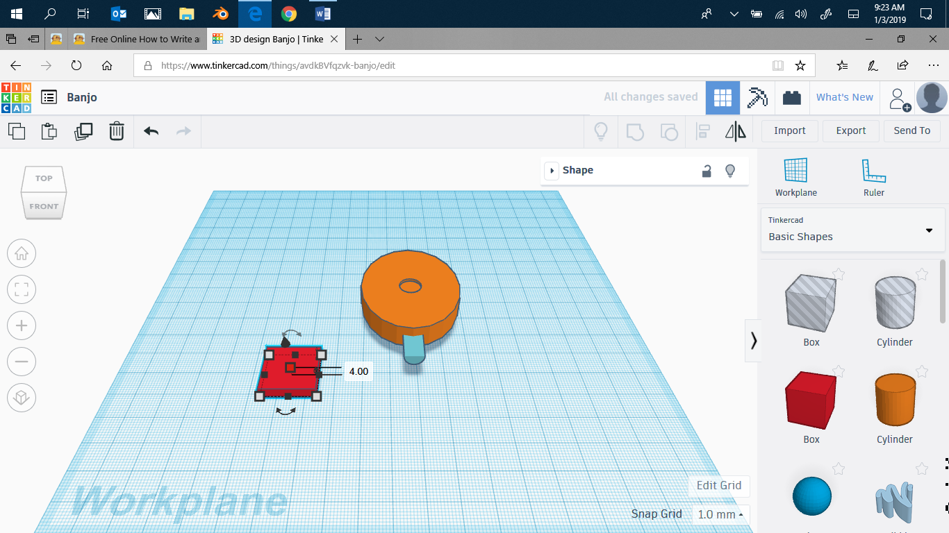Favorite the orange Cylinder shape star
Image resolution: width=949 pixels, height=533 pixels.
922,371
